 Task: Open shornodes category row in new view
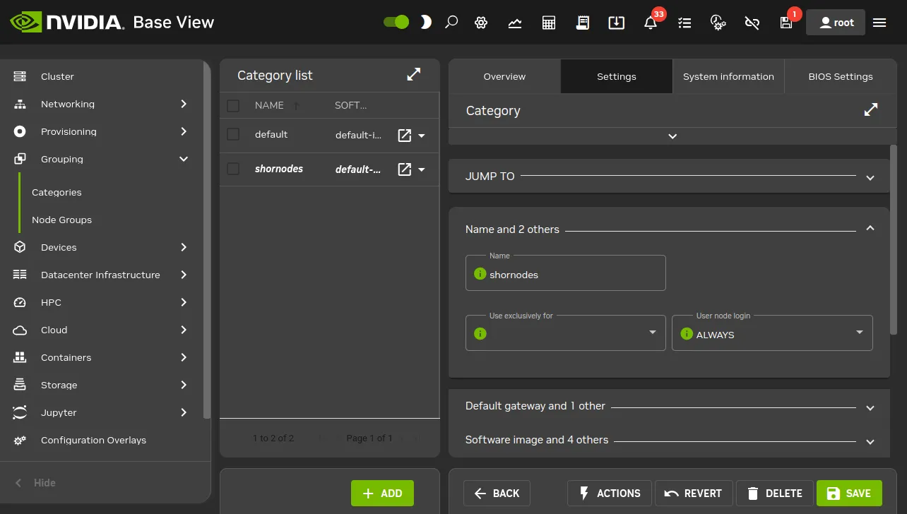(x=405, y=169)
